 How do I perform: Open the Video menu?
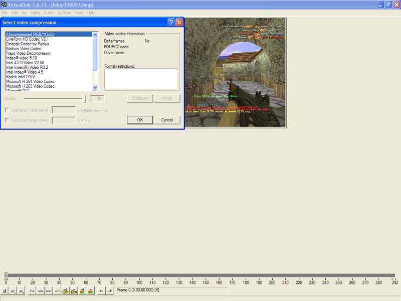coord(35,13)
